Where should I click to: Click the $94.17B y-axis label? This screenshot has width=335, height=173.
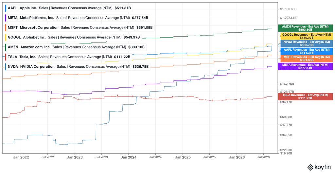pos(286,102)
